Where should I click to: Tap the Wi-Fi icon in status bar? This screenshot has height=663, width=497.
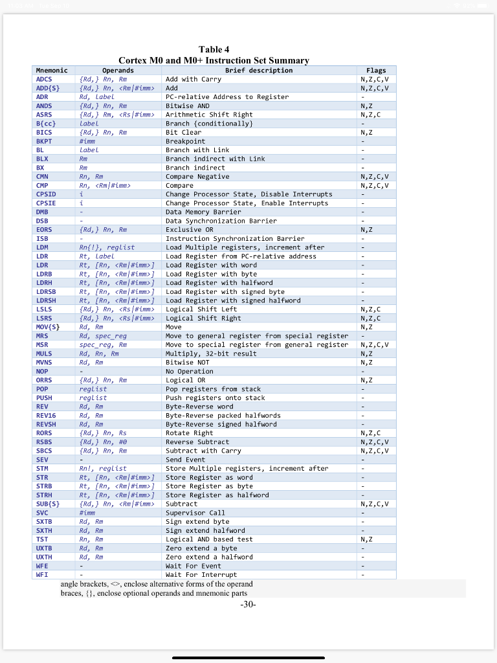pyautogui.click(x=458, y=6)
